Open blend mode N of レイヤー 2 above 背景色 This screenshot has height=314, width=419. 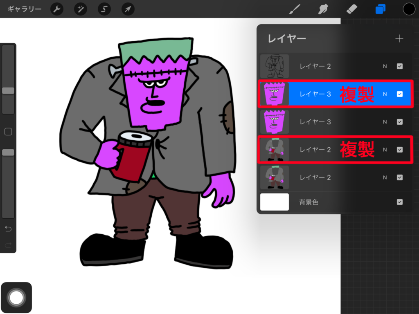385,177
